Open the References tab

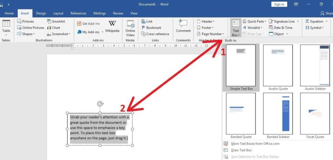click(78, 13)
